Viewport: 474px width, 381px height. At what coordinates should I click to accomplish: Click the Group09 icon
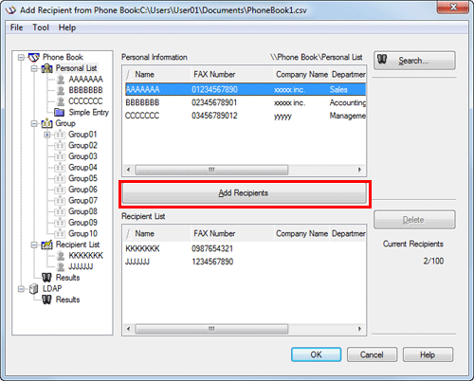tap(60, 223)
